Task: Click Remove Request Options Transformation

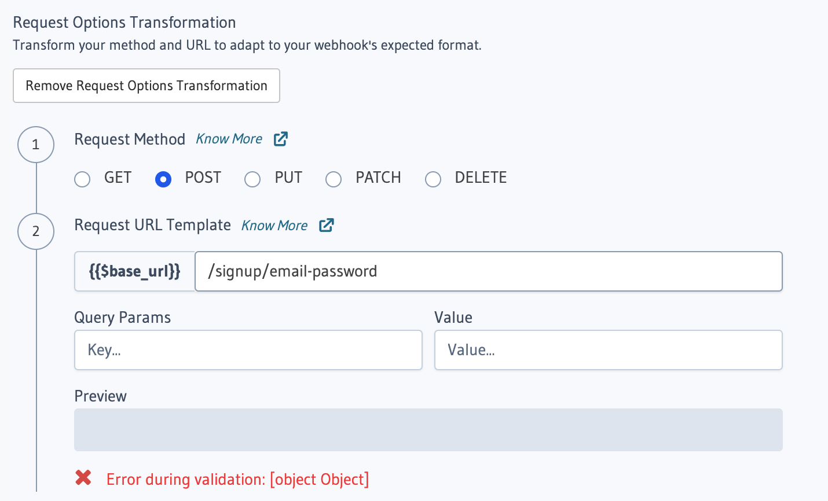Action: [146, 85]
